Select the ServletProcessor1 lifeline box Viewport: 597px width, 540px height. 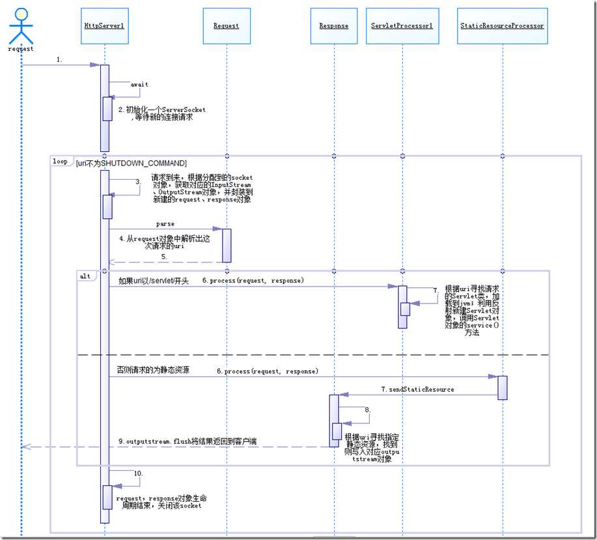click(x=402, y=26)
